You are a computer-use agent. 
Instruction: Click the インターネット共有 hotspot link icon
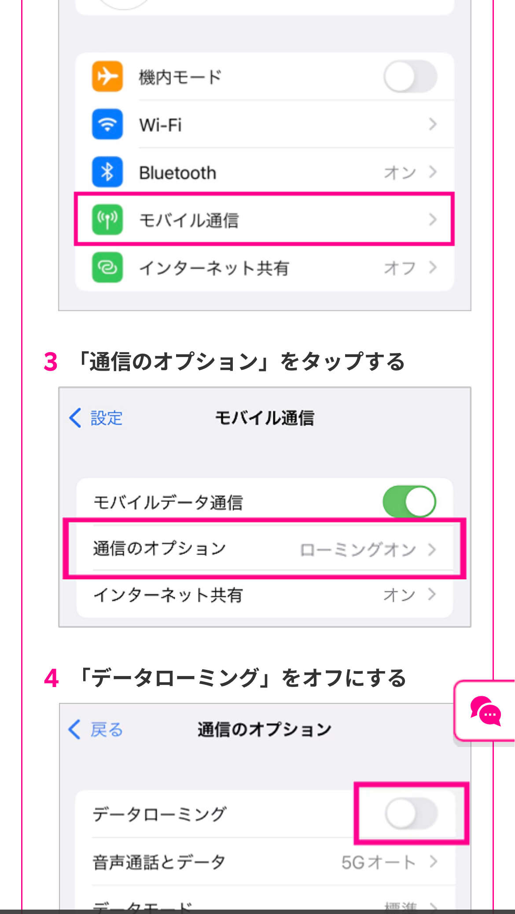(x=107, y=267)
